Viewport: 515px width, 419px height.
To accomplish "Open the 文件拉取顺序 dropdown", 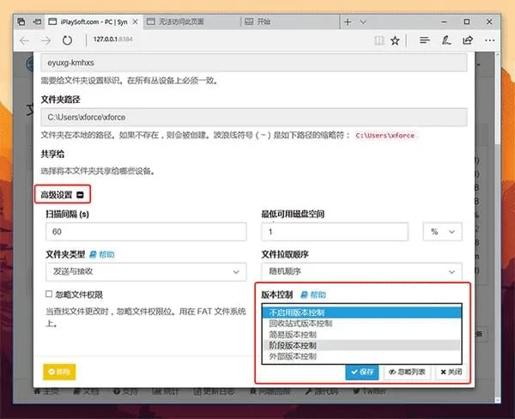I will [x=360, y=272].
